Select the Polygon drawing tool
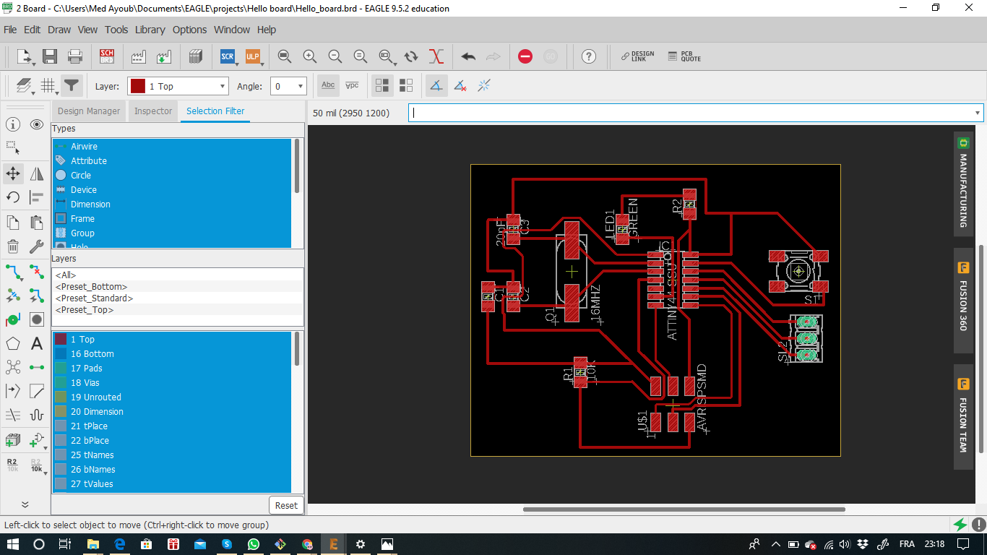The height and width of the screenshot is (555, 987). point(13,343)
